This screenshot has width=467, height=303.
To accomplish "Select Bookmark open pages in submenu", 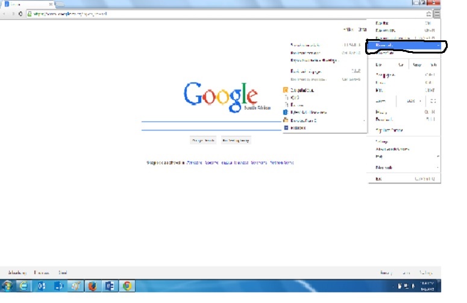I will pos(325,79).
